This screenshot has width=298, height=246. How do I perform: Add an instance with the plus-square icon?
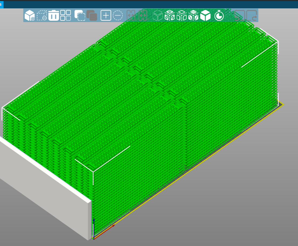[106, 15]
